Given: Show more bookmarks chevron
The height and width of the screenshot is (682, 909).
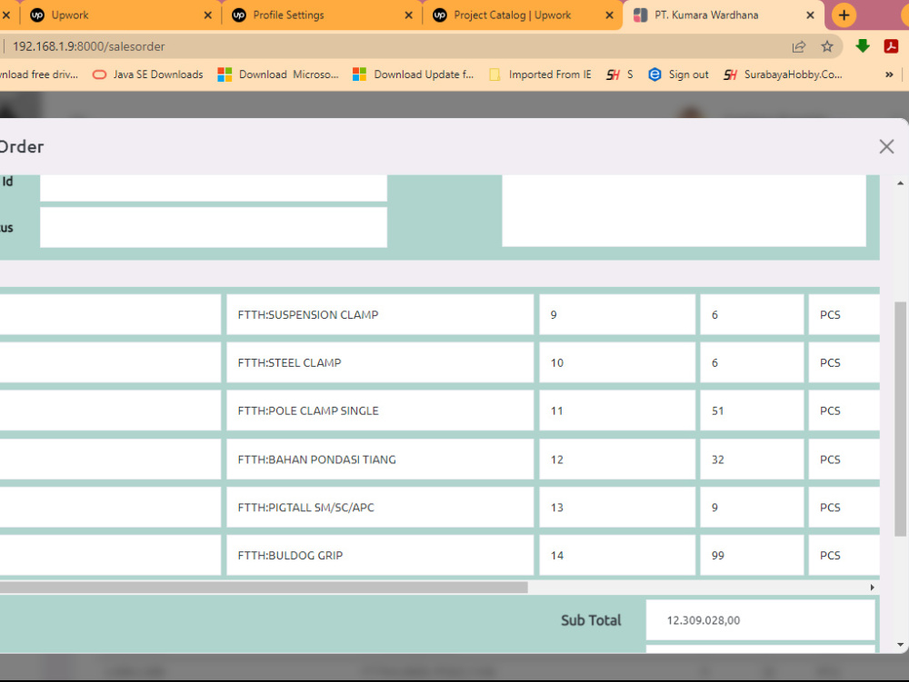Looking at the screenshot, I should coord(889,74).
